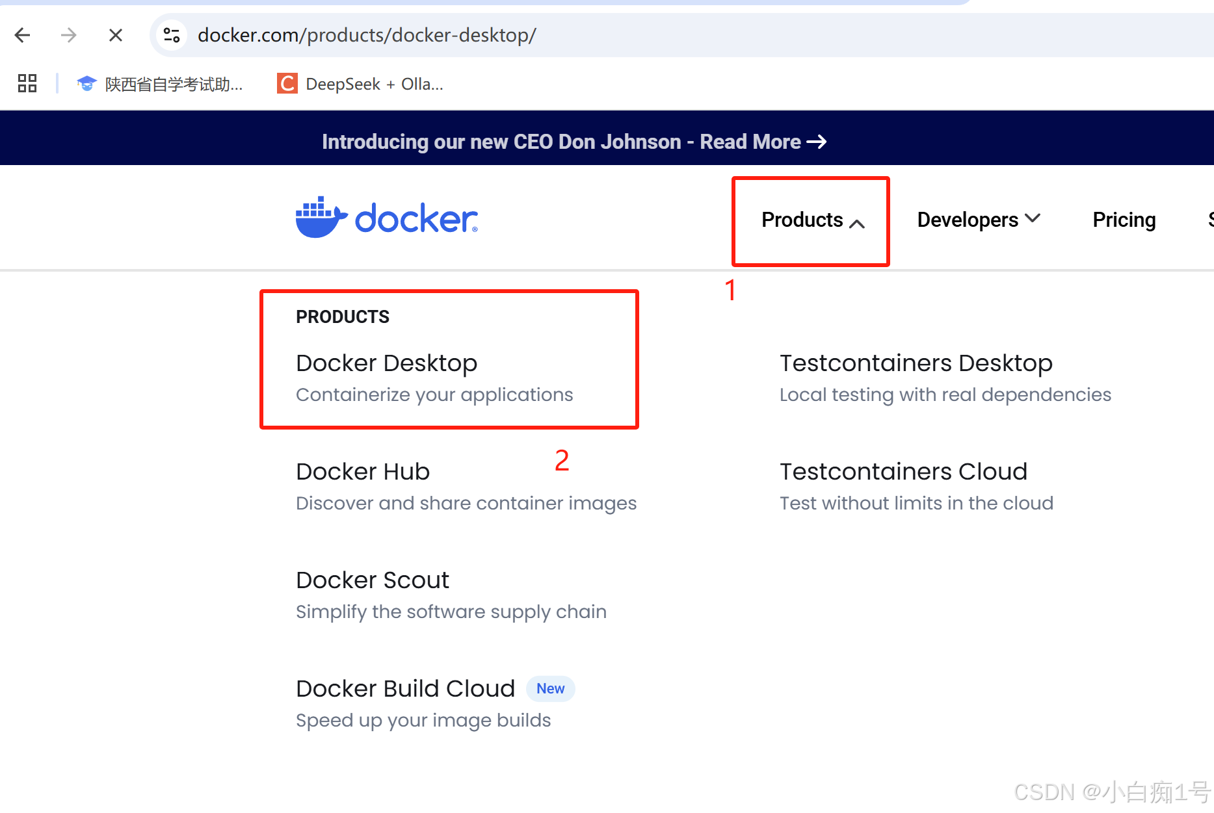Image resolution: width=1214 pixels, height=813 pixels.
Task: Collapse the Products menu
Action: pyautogui.click(x=813, y=220)
